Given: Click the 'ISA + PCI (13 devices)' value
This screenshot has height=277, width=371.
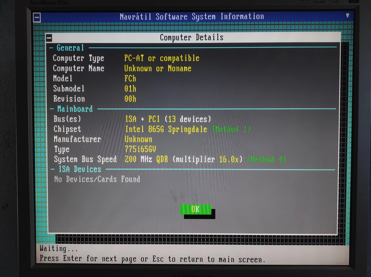Looking at the screenshot, I should tap(168, 119).
